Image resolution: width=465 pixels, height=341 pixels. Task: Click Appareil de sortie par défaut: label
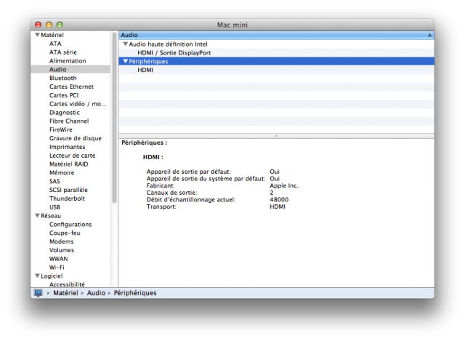pyautogui.click(x=189, y=172)
